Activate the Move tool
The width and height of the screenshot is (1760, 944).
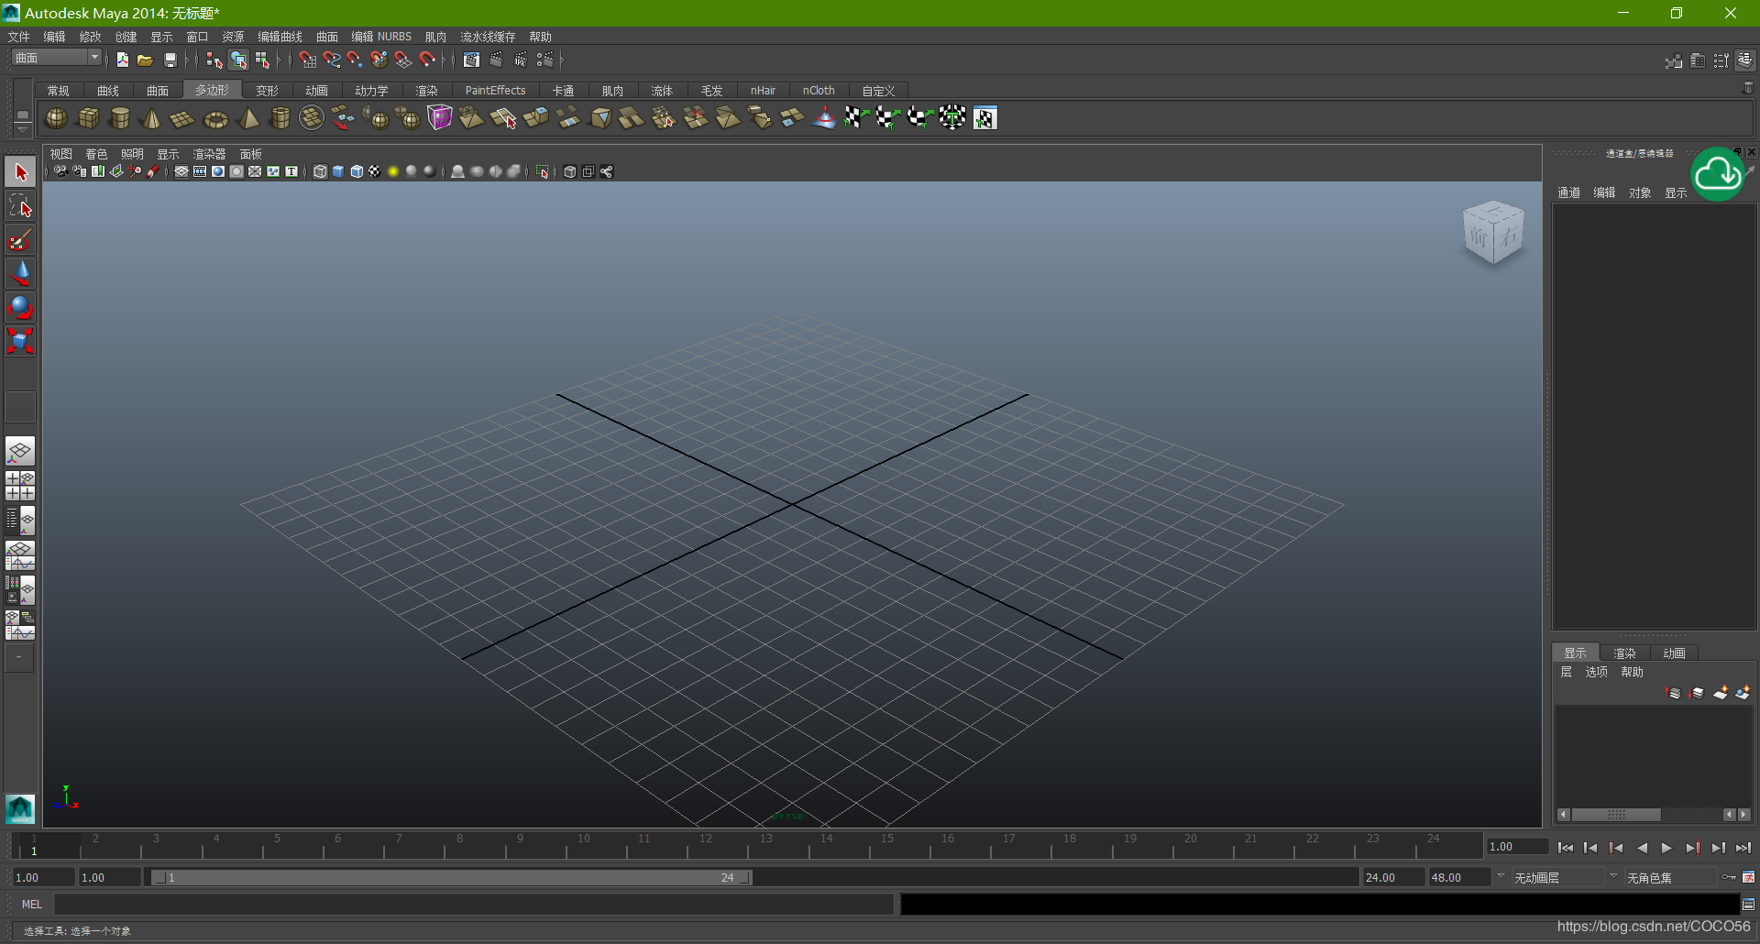(x=20, y=273)
